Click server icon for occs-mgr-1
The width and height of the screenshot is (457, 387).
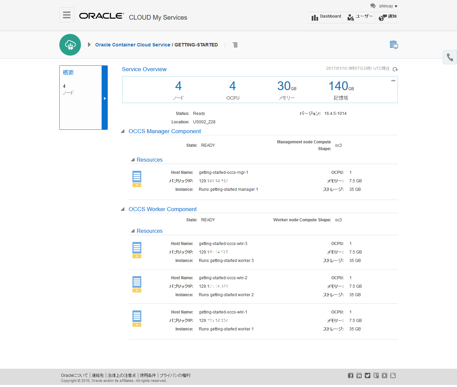137,179
